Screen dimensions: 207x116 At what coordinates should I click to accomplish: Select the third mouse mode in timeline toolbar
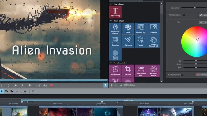click(x=12, y=91)
